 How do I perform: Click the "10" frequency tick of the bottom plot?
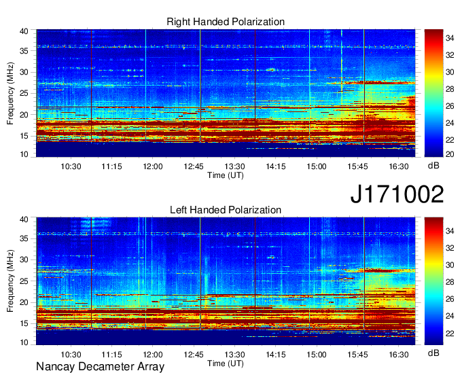pyautogui.click(x=24, y=342)
